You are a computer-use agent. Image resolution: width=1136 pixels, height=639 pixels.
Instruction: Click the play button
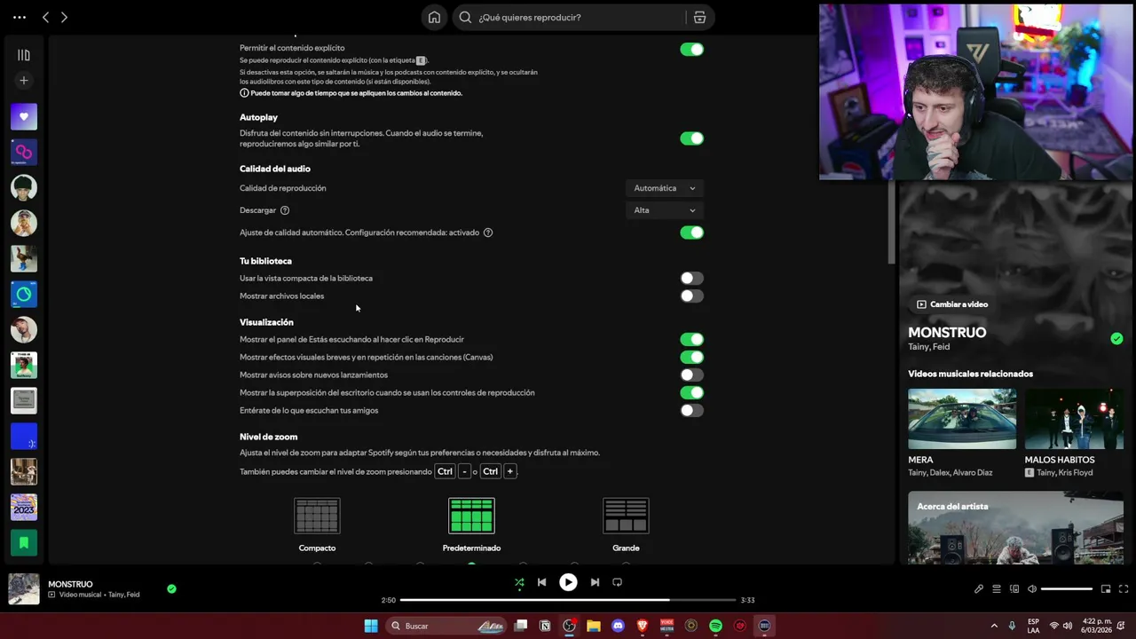click(x=568, y=582)
